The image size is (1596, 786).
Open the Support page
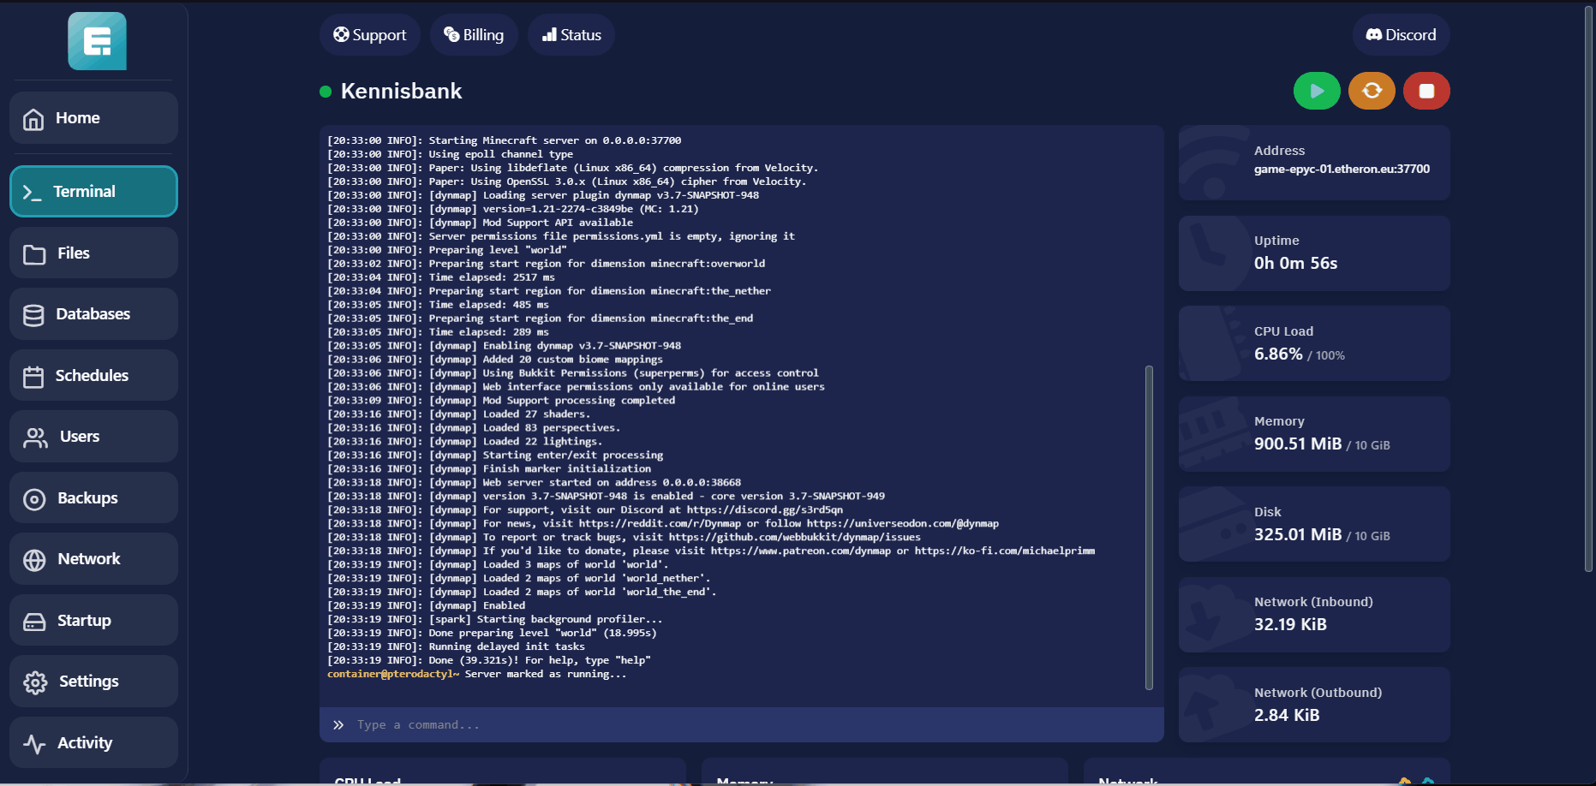coord(370,35)
